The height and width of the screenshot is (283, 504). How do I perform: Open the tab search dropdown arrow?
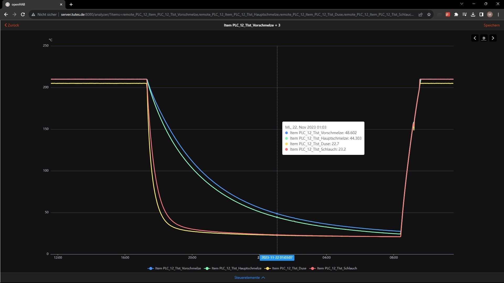(462, 4)
